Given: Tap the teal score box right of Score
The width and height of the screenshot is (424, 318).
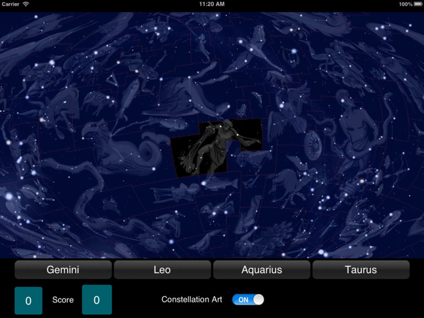Looking at the screenshot, I should click(x=97, y=300).
